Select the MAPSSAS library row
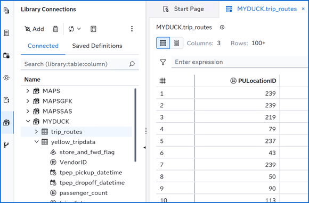 (x=77, y=112)
